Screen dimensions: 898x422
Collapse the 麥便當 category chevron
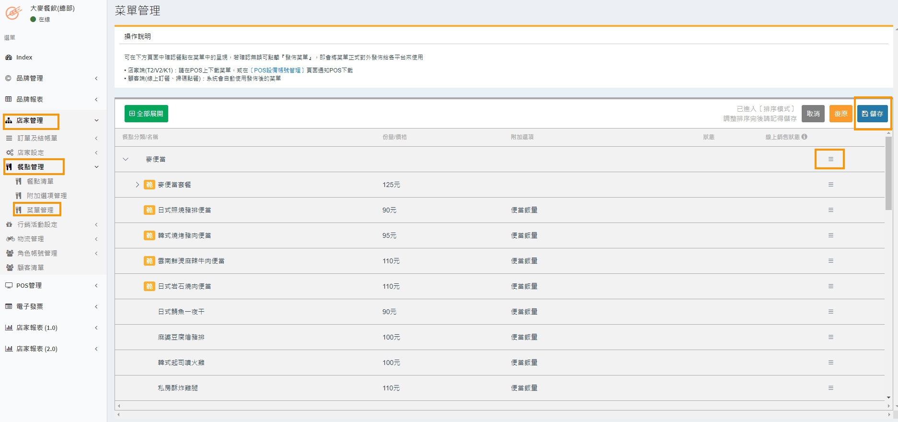[x=126, y=159]
